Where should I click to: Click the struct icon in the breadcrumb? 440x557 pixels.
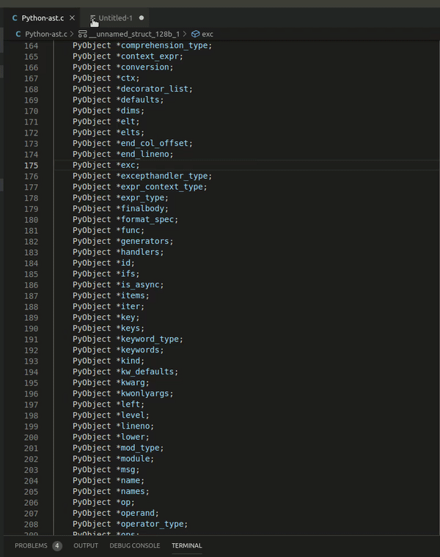click(82, 34)
